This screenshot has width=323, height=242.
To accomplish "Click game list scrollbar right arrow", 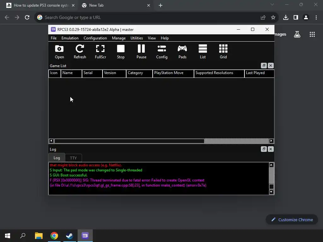I will coord(271,141).
